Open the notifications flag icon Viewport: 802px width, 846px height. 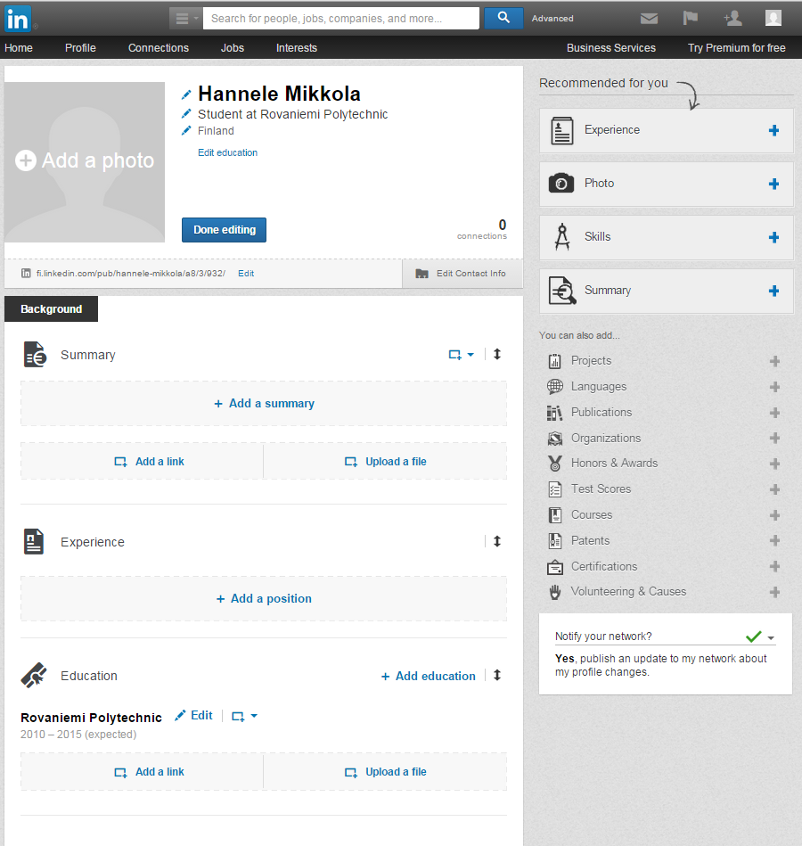690,19
